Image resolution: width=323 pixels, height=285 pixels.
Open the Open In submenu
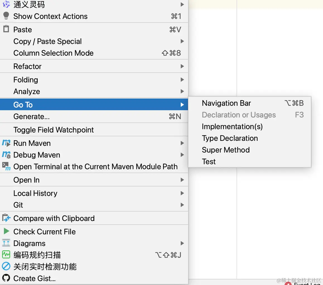pos(94,180)
